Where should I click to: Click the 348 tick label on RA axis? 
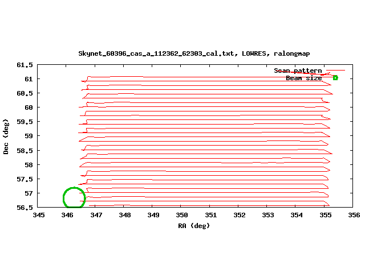(125, 215)
